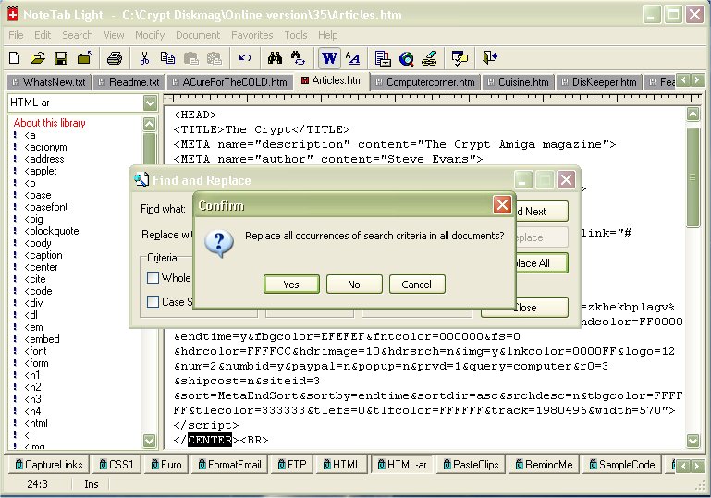The width and height of the screenshot is (711, 498).
Task: Click editor scrollbar down arrow
Action: [693, 441]
